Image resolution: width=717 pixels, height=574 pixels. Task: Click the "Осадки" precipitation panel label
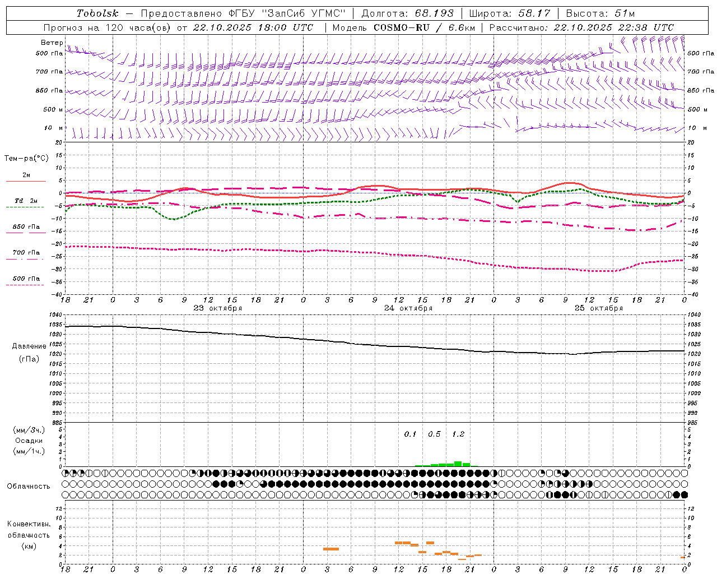tap(29, 441)
